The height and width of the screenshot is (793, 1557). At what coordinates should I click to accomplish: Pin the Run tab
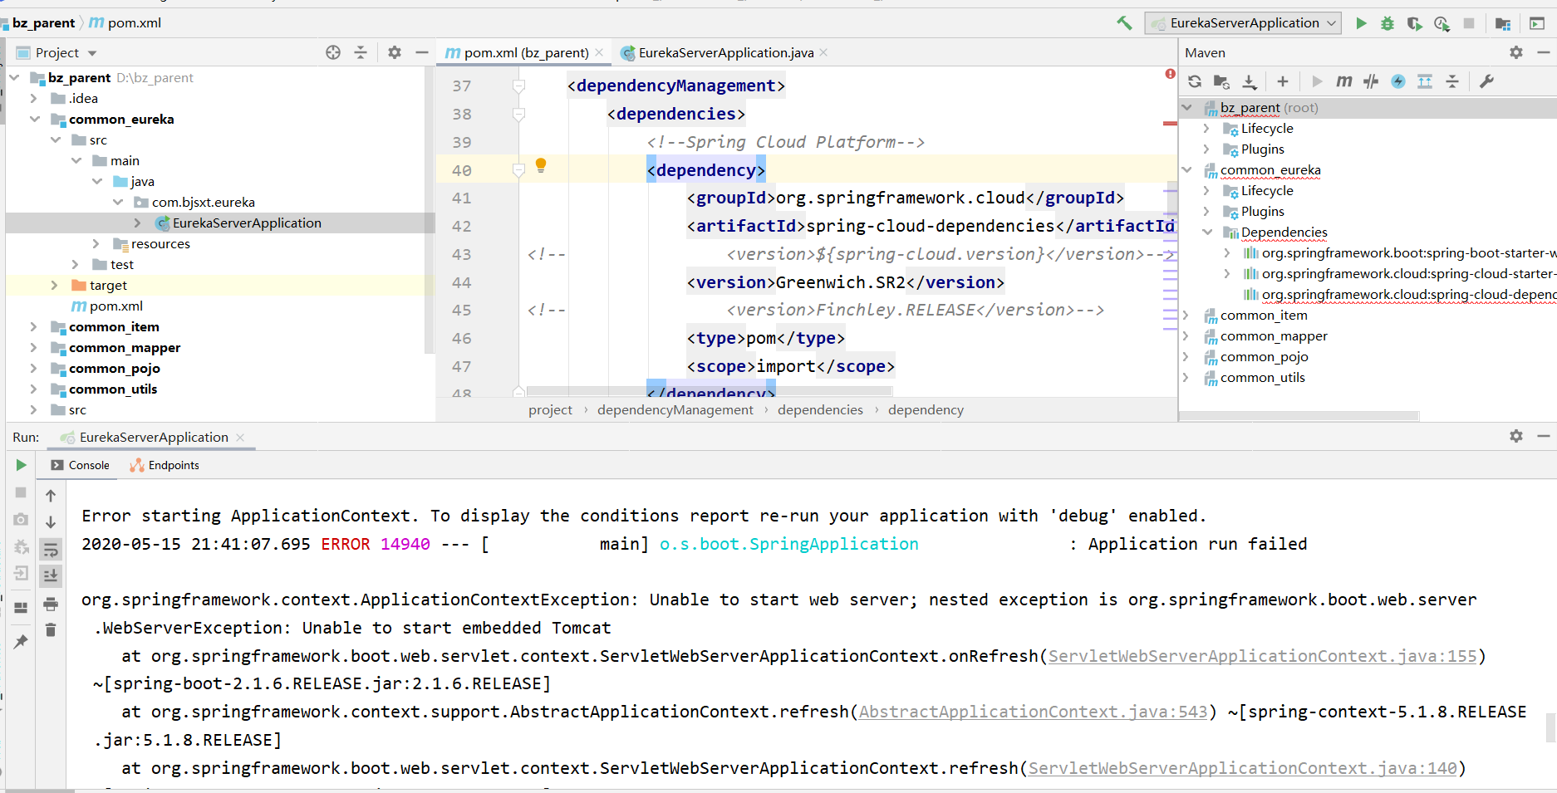(x=21, y=641)
